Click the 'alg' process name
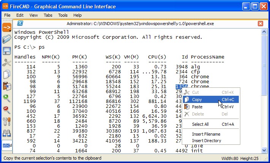The width and height of the screenshot is (270, 163). point(195,67)
